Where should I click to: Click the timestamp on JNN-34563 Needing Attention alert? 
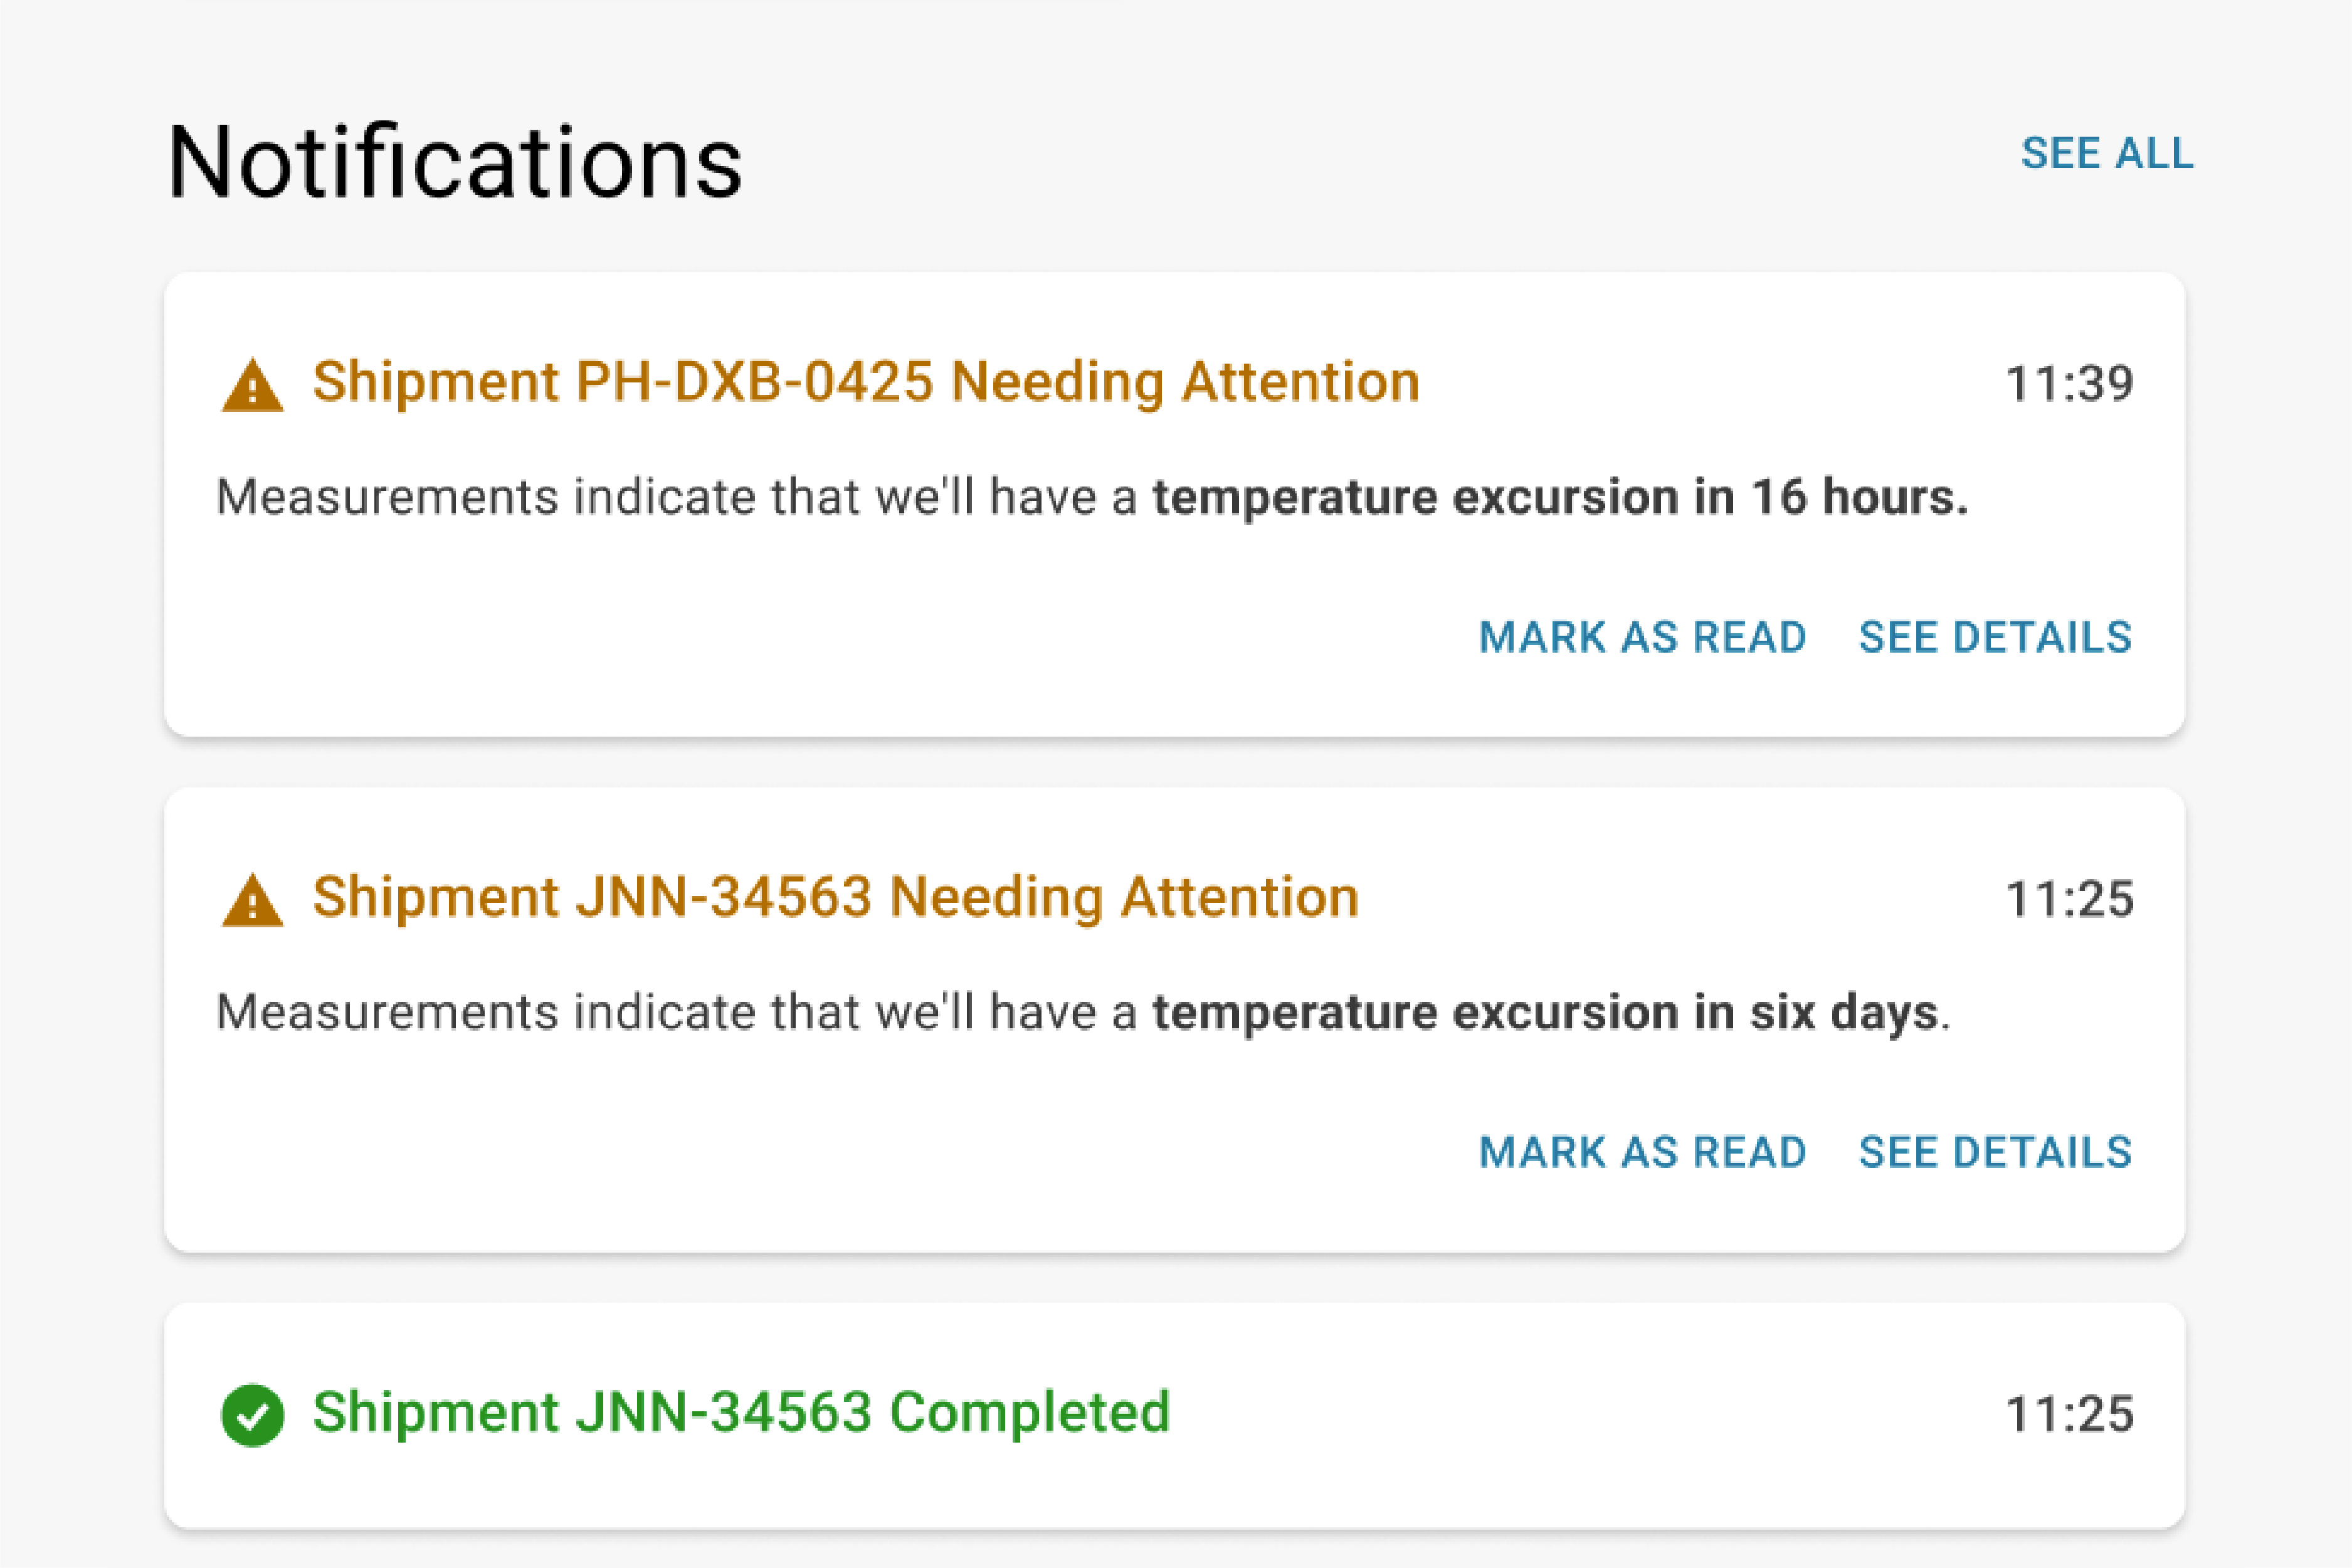(2069, 899)
